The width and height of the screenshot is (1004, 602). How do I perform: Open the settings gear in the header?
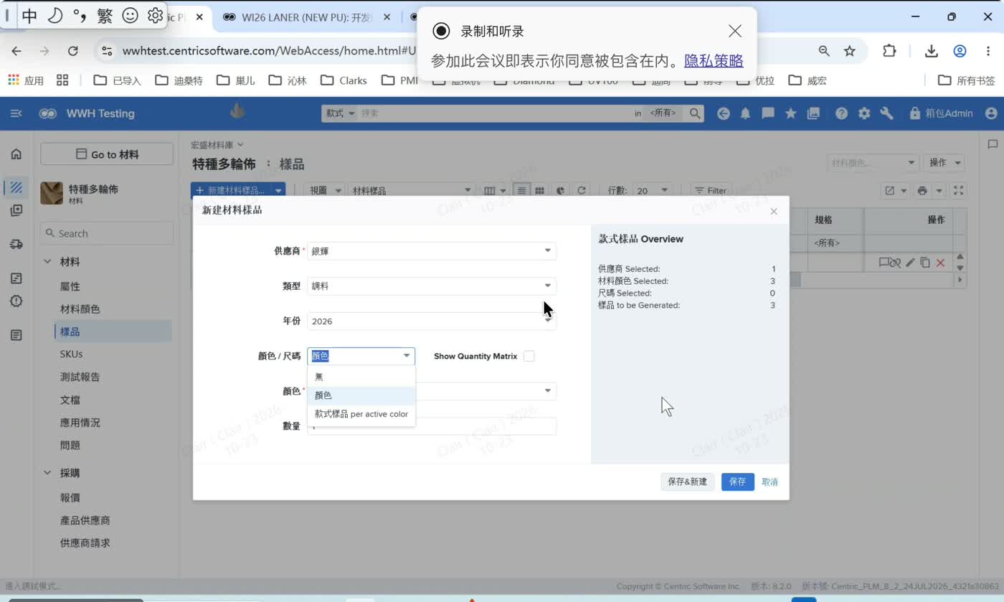click(x=864, y=113)
